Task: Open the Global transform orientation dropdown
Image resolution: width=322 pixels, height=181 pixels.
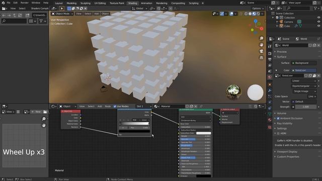Action: point(140,9)
